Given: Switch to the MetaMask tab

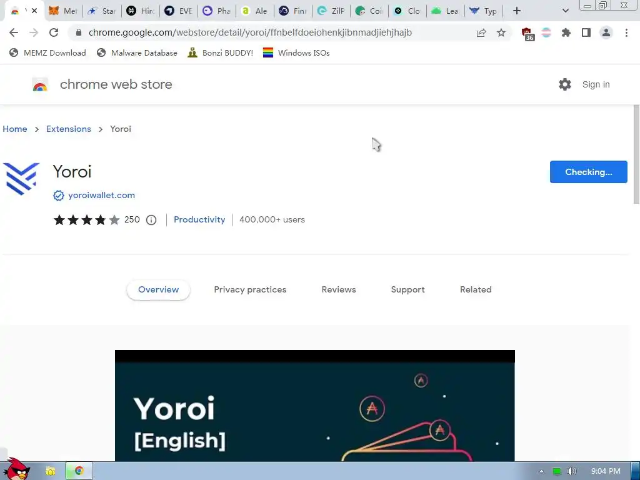Looking at the screenshot, I should (63, 11).
